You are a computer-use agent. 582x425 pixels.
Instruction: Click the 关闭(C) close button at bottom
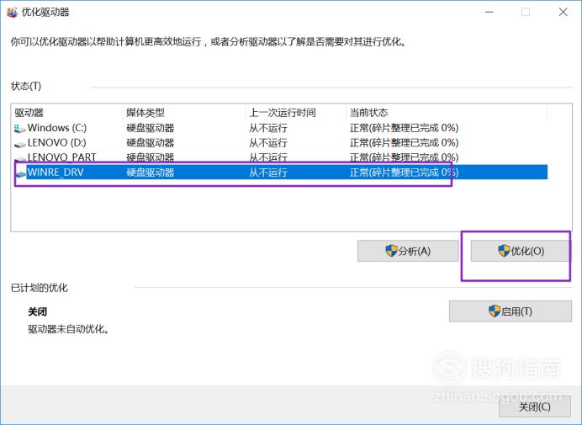point(535,406)
